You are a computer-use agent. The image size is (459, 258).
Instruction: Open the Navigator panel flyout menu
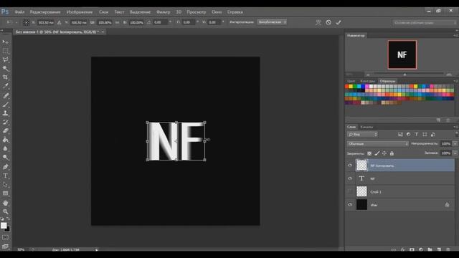pyautogui.click(x=455, y=35)
